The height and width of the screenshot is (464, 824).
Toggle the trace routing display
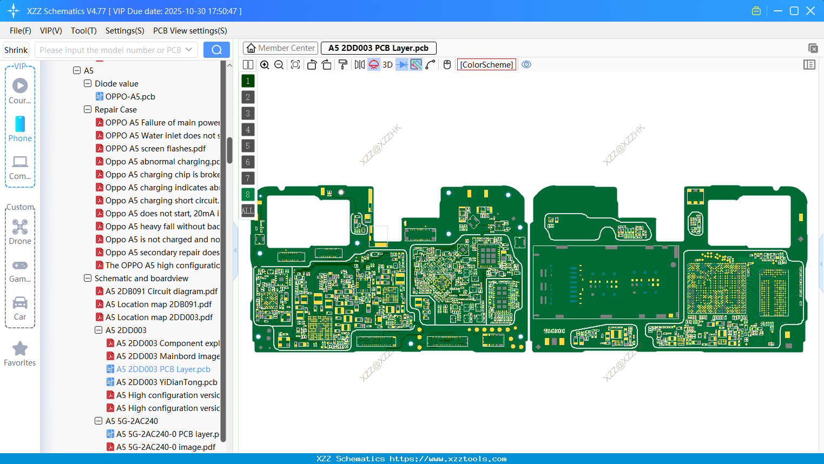416,65
